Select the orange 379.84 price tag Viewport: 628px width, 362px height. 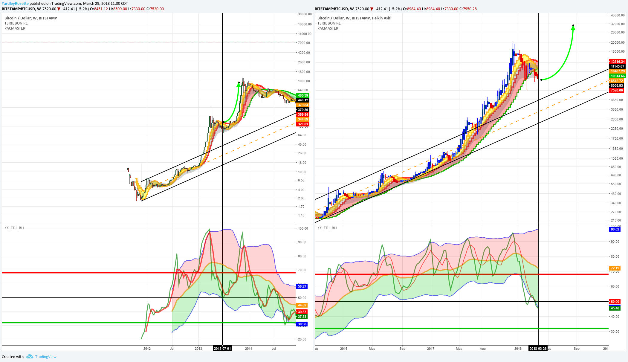pos(302,105)
